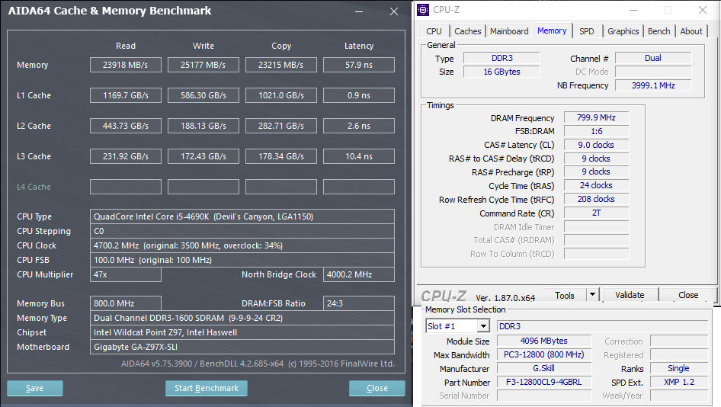The height and width of the screenshot is (407, 721).
Task: Click the Memory Type Dual Channel DDR3-1600 field
Action: click(x=242, y=318)
